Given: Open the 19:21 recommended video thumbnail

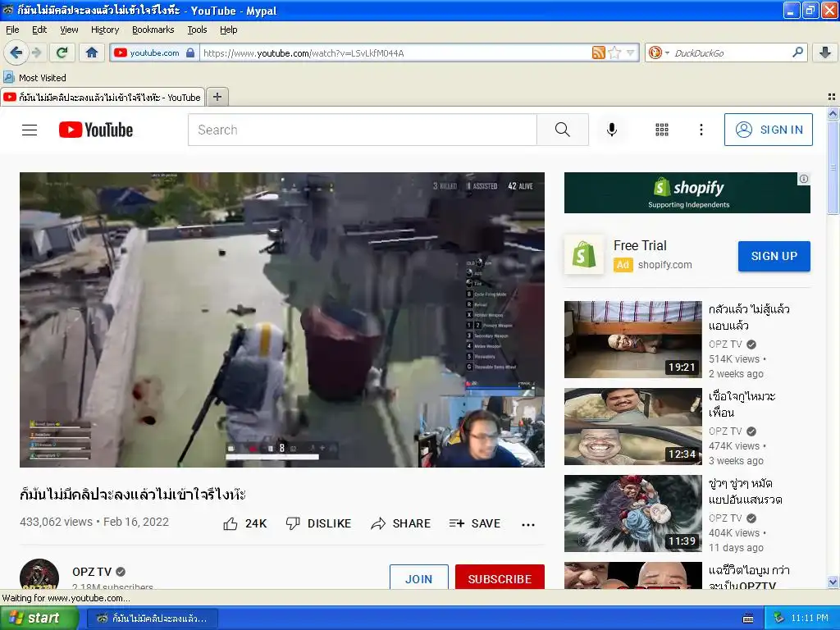Looking at the screenshot, I should point(632,339).
